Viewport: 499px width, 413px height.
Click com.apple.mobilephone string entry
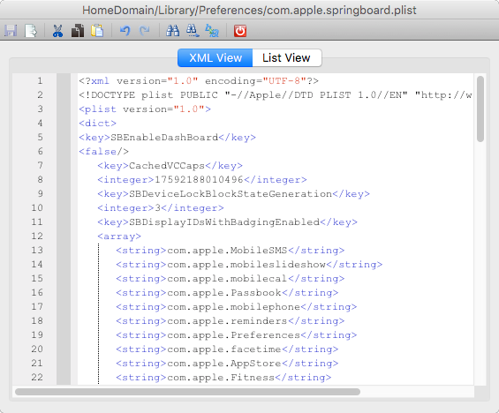click(x=237, y=307)
